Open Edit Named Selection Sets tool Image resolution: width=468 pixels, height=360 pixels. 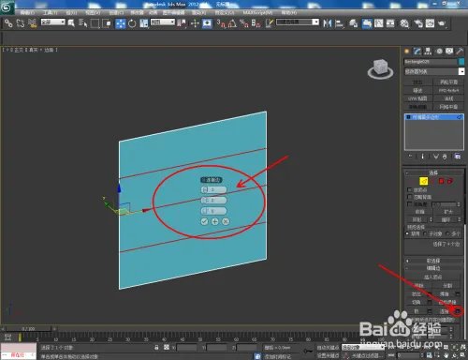pos(270,23)
